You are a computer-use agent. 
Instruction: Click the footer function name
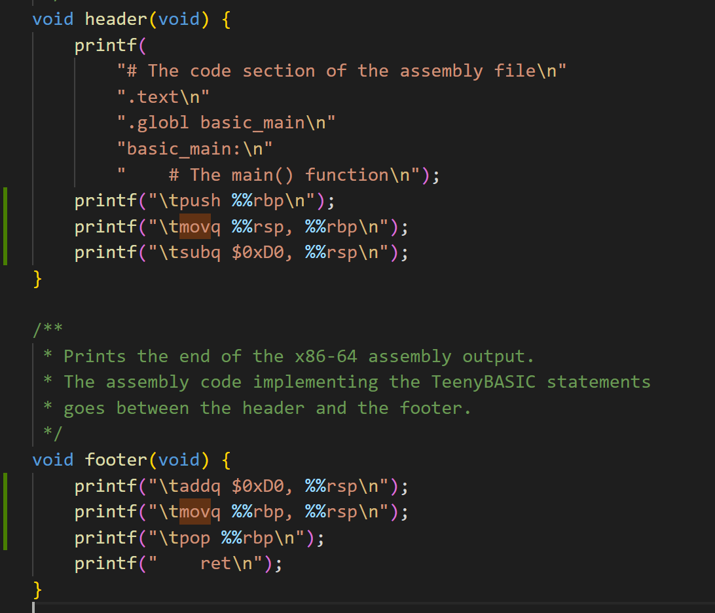tap(116, 460)
